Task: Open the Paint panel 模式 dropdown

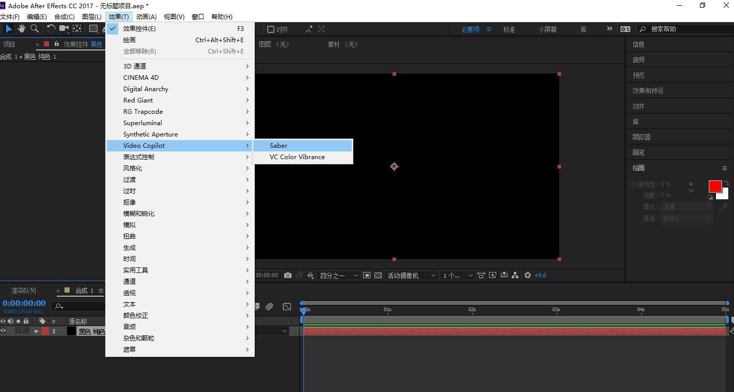Action: (687, 207)
